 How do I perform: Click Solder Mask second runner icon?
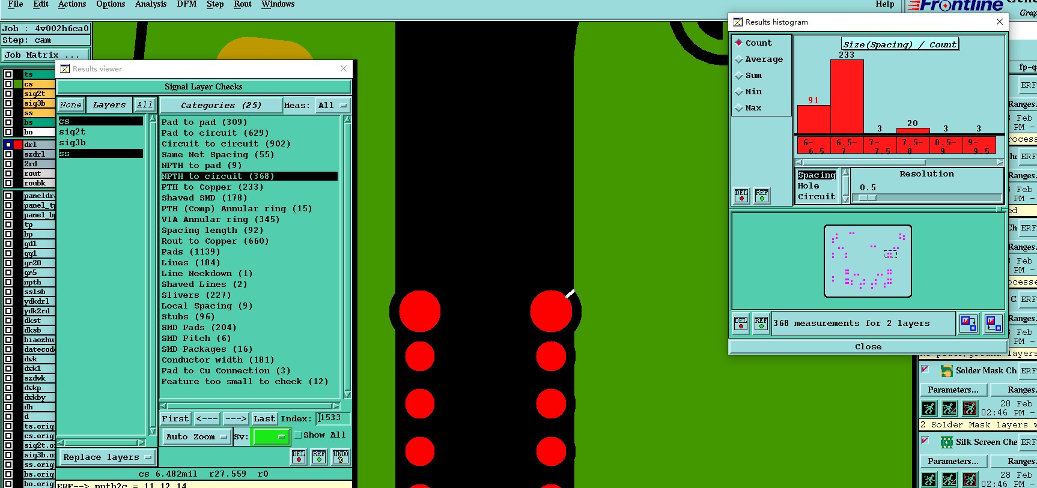pos(950,409)
